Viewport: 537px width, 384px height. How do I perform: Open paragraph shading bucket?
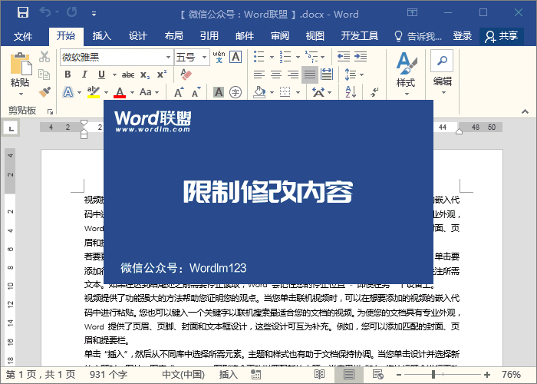[259, 92]
